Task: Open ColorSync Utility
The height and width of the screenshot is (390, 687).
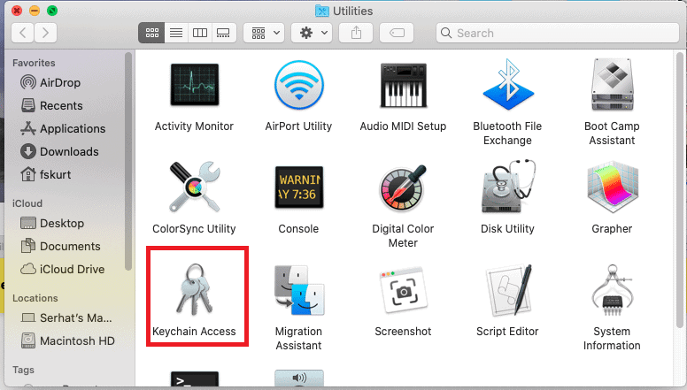Action: coord(195,187)
